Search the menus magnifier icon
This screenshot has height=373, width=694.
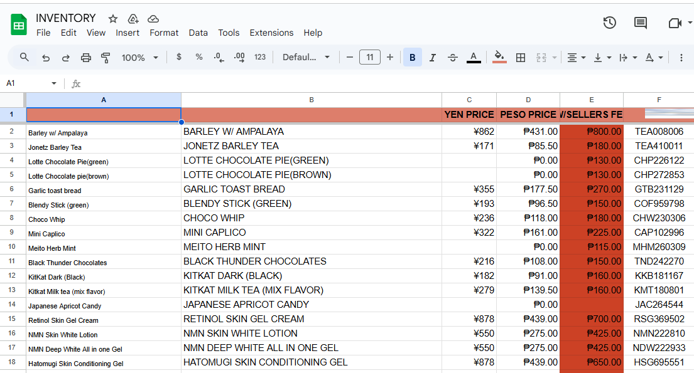click(x=24, y=57)
